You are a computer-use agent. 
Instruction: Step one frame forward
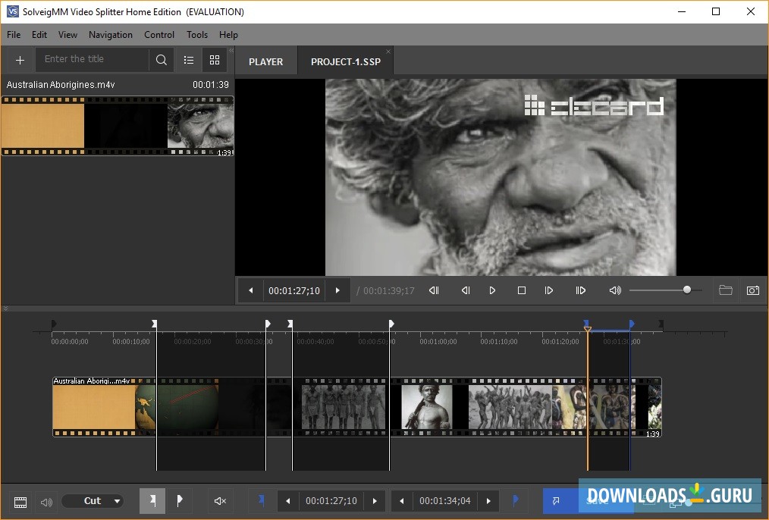coord(549,290)
